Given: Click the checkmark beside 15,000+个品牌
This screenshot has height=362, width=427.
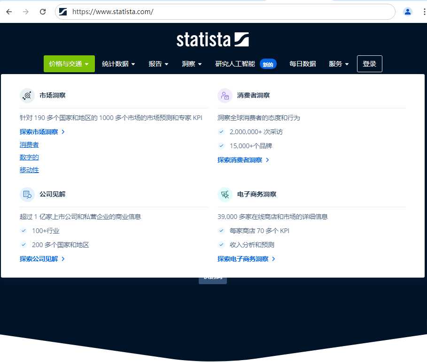Looking at the screenshot, I should (221, 146).
